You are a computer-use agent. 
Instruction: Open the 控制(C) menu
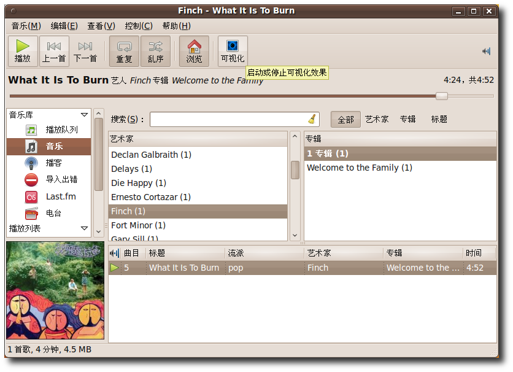139,26
